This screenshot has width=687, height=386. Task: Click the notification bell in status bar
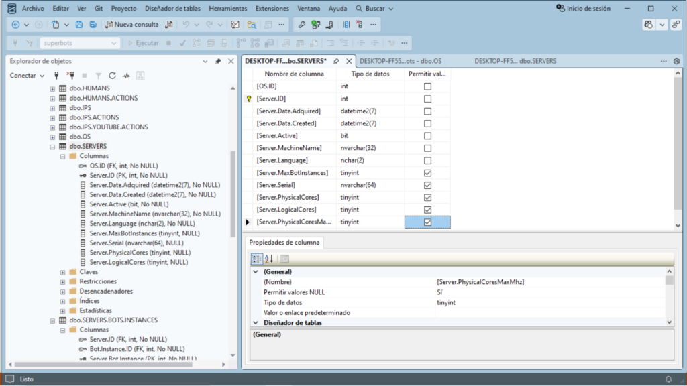[668, 379]
